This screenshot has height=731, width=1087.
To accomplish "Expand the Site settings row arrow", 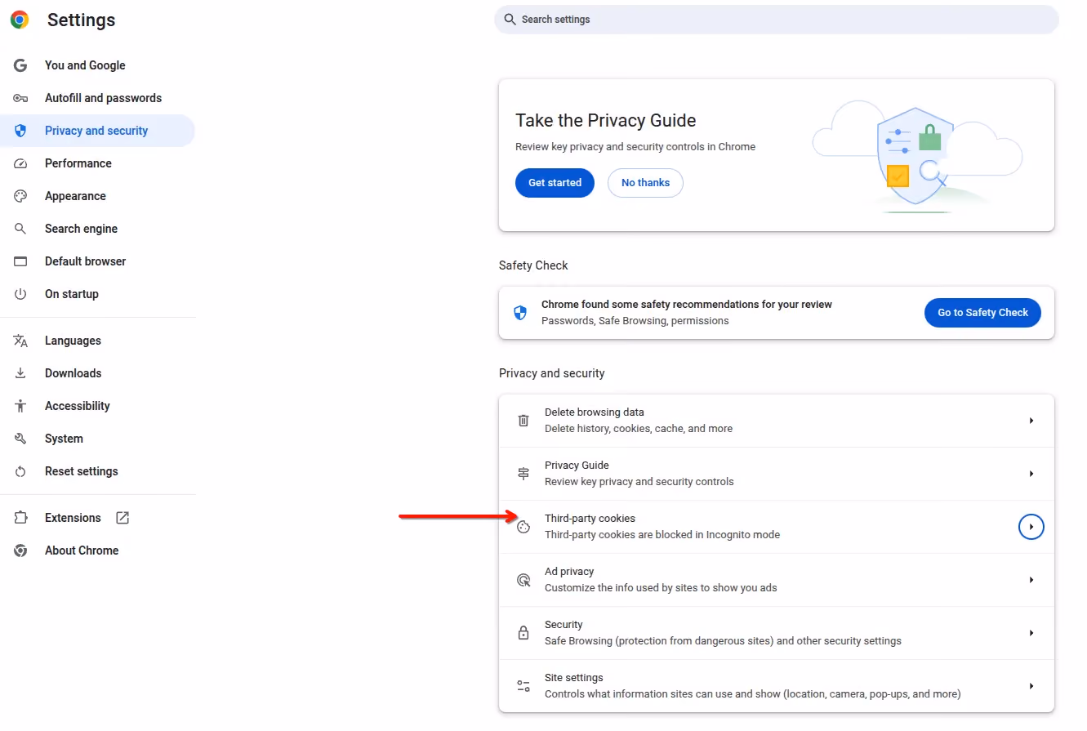I will tap(1031, 686).
